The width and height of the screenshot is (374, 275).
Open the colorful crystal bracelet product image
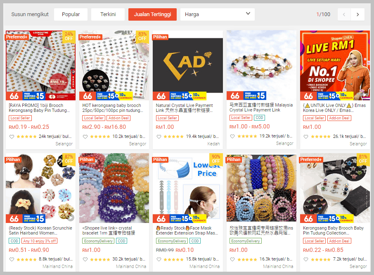(114, 188)
